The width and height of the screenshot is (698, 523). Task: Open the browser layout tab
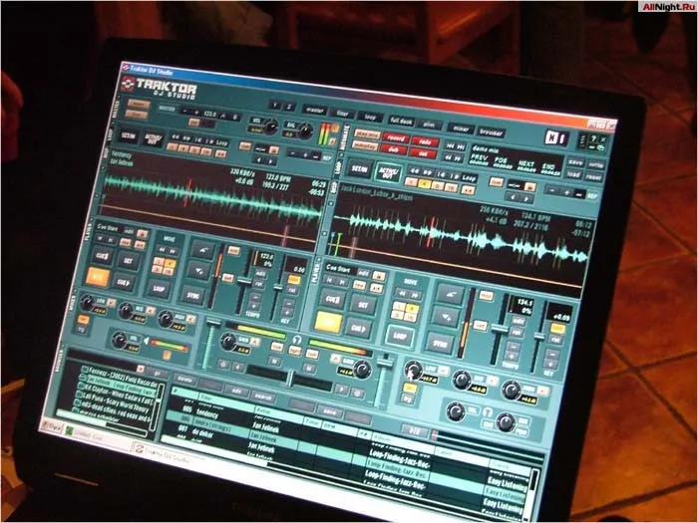(492, 132)
